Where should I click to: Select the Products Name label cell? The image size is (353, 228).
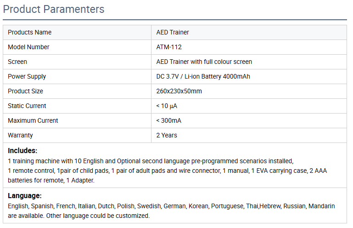[x=30, y=32]
